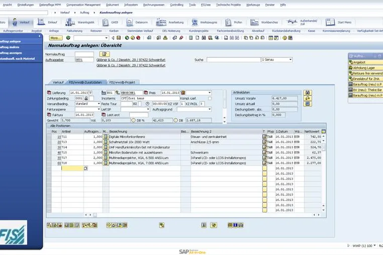This screenshot has height=255, width=383.
Task: Select row checkbox for position 60
Action: tap(49, 163)
